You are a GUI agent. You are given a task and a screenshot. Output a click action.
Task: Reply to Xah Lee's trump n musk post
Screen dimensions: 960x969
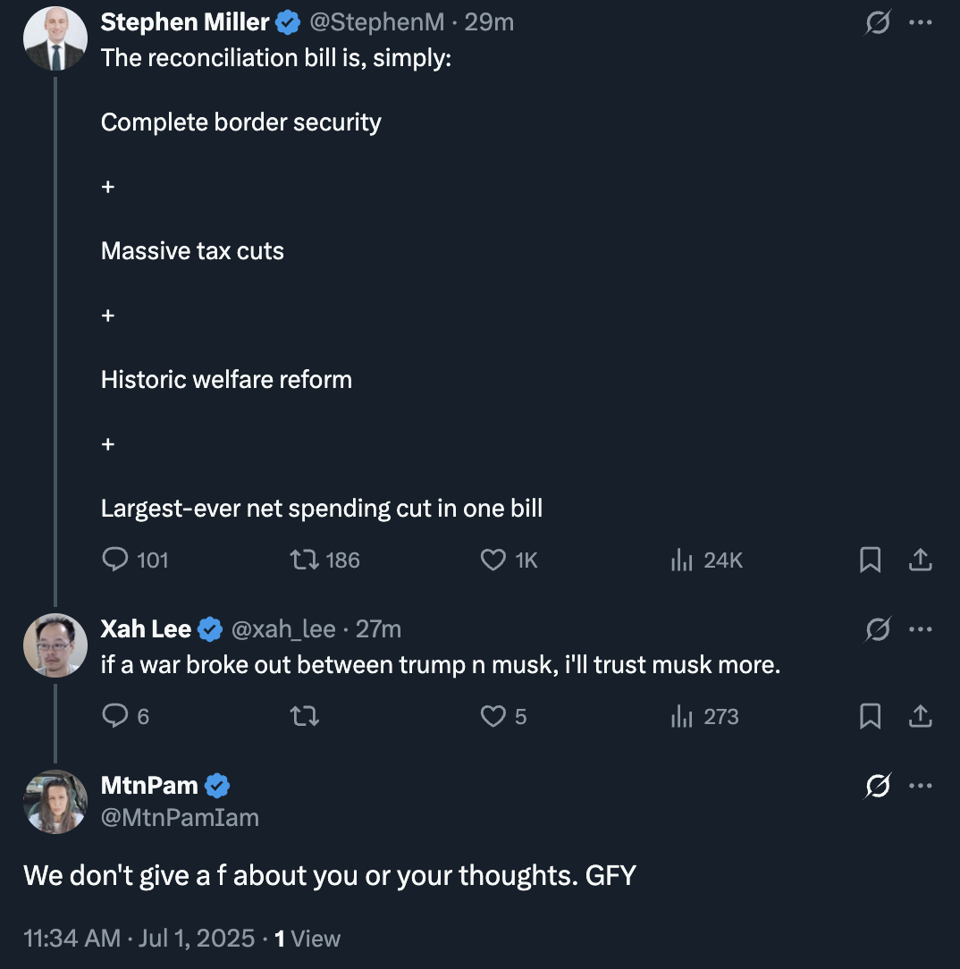[116, 716]
